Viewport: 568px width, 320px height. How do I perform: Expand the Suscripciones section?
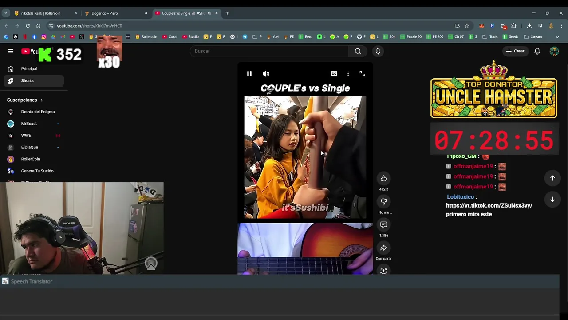click(25, 100)
